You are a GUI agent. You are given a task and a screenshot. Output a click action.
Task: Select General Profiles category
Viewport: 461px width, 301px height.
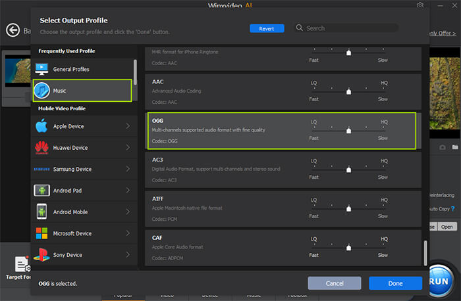point(82,69)
